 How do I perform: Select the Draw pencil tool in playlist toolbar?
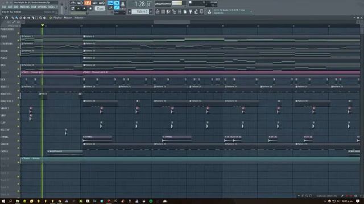[13, 18]
